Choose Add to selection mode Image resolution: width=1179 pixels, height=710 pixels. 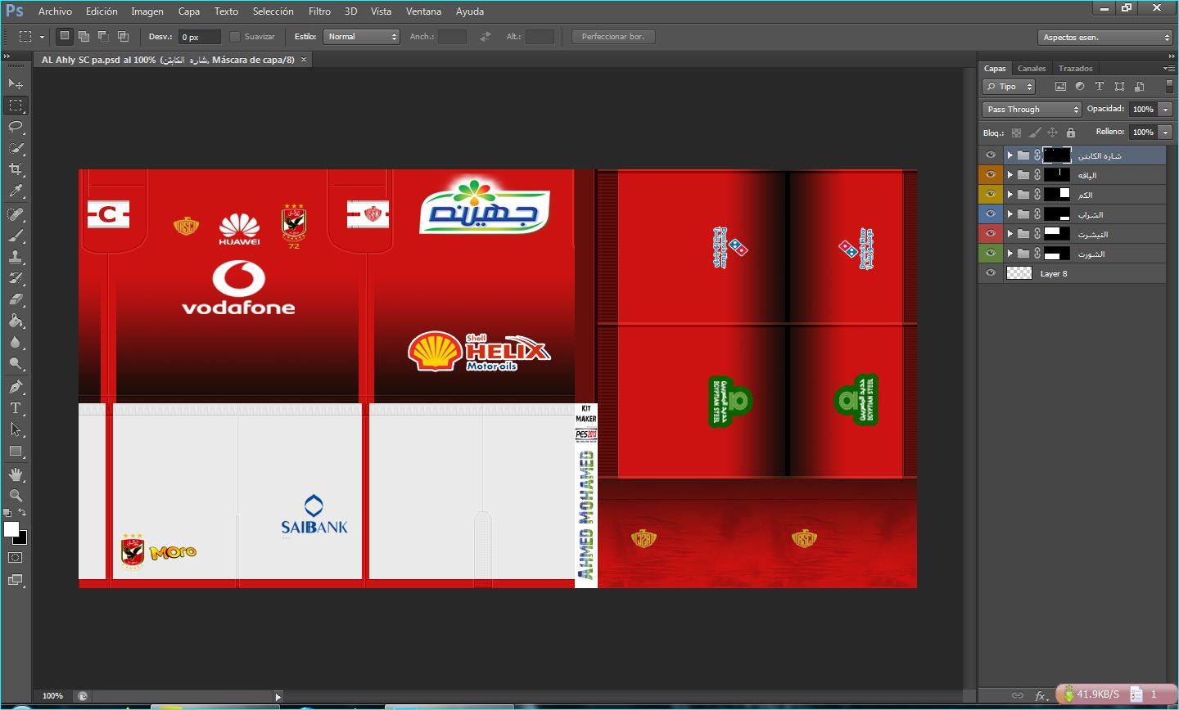[84, 36]
